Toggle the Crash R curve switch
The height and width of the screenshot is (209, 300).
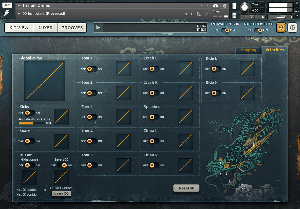pyautogui.click(x=154, y=93)
